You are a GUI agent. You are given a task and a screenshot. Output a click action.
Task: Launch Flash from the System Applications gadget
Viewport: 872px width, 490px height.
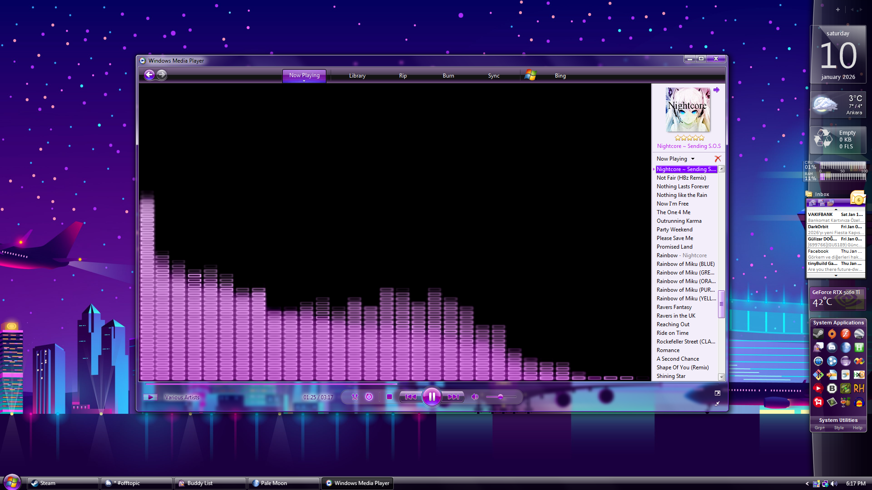(x=845, y=334)
